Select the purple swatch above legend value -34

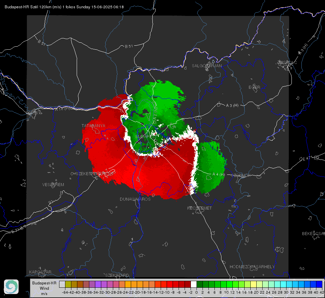pyautogui.click(x=98, y=284)
